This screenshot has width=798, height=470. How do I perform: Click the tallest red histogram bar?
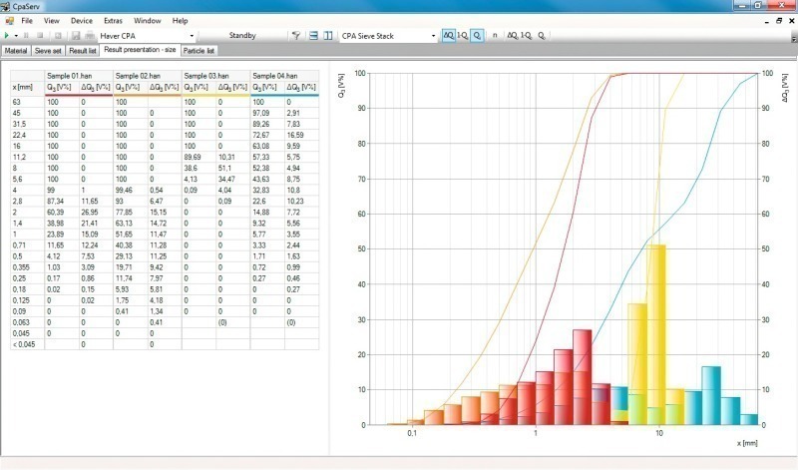583,377
